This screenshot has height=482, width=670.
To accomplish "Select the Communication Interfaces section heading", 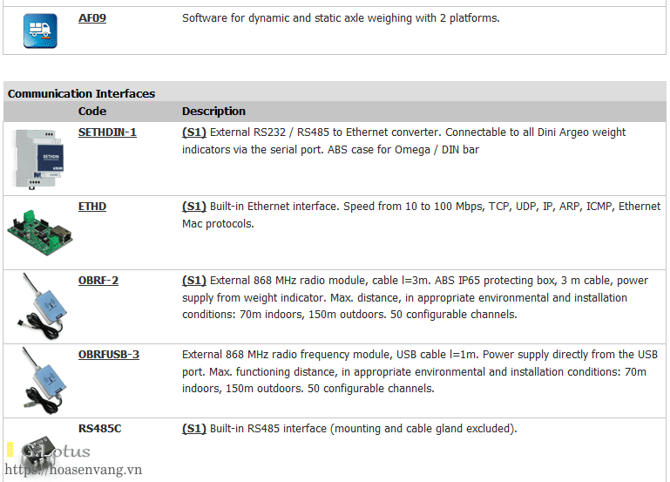I will tap(82, 93).
